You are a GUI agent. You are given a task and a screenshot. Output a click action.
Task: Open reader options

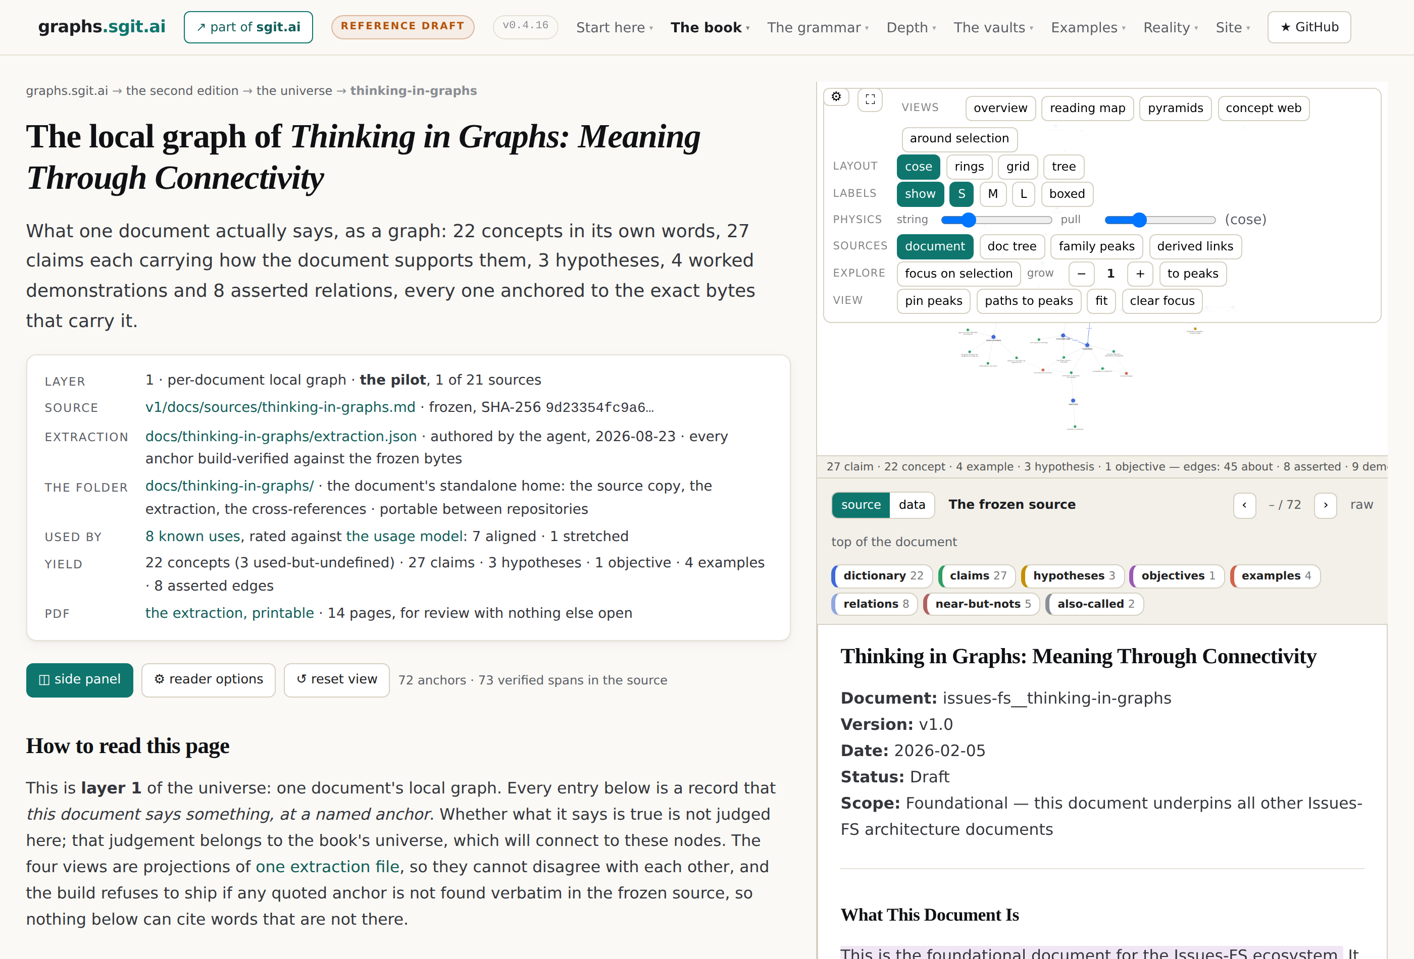point(209,680)
